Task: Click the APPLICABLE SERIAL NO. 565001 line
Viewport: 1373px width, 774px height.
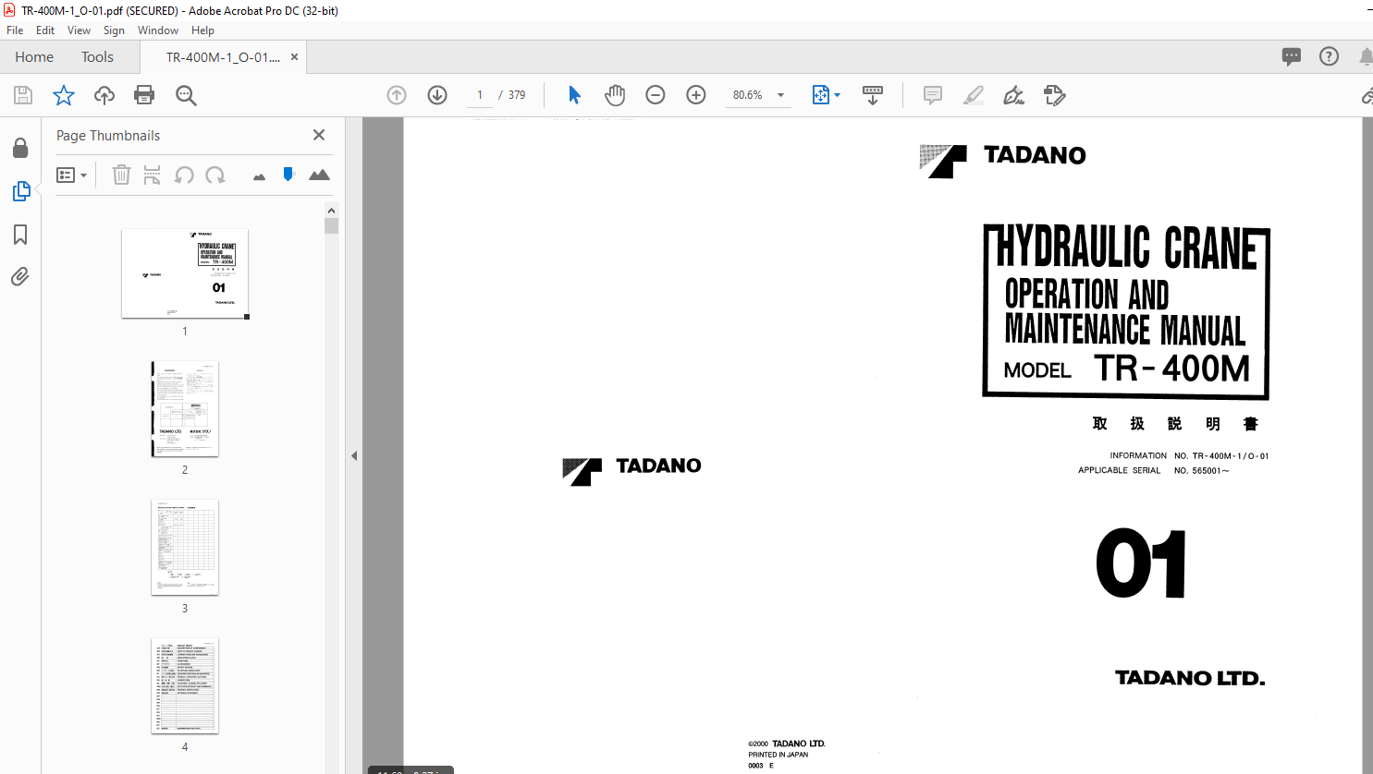Action: (x=1154, y=471)
